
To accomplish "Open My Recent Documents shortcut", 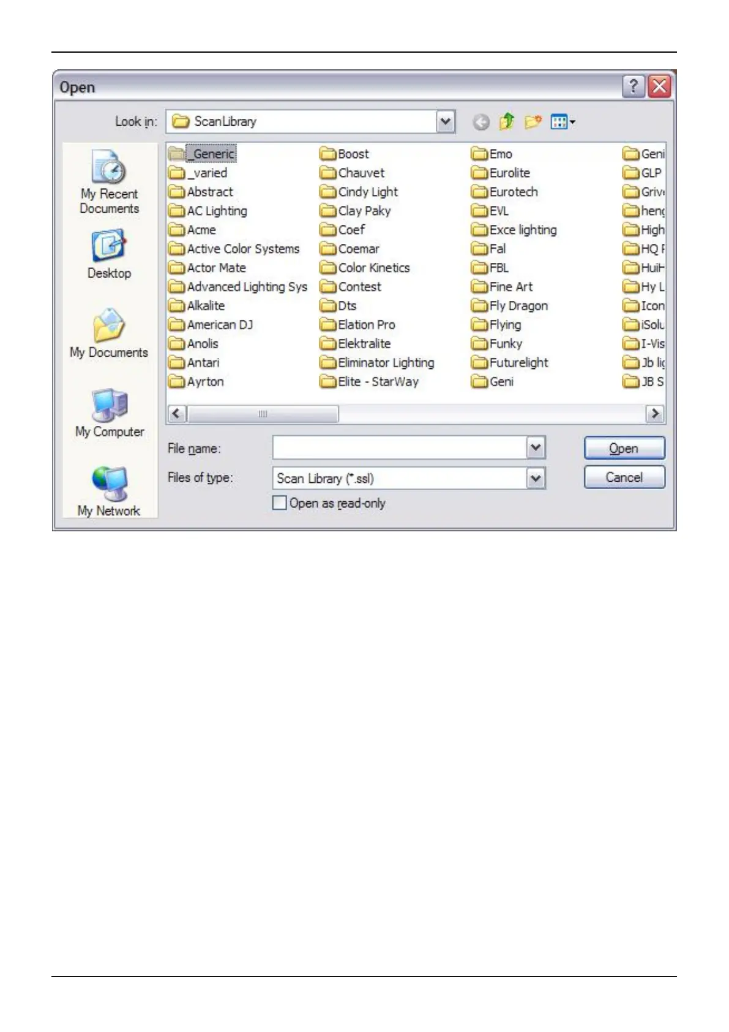I will [x=109, y=182].
